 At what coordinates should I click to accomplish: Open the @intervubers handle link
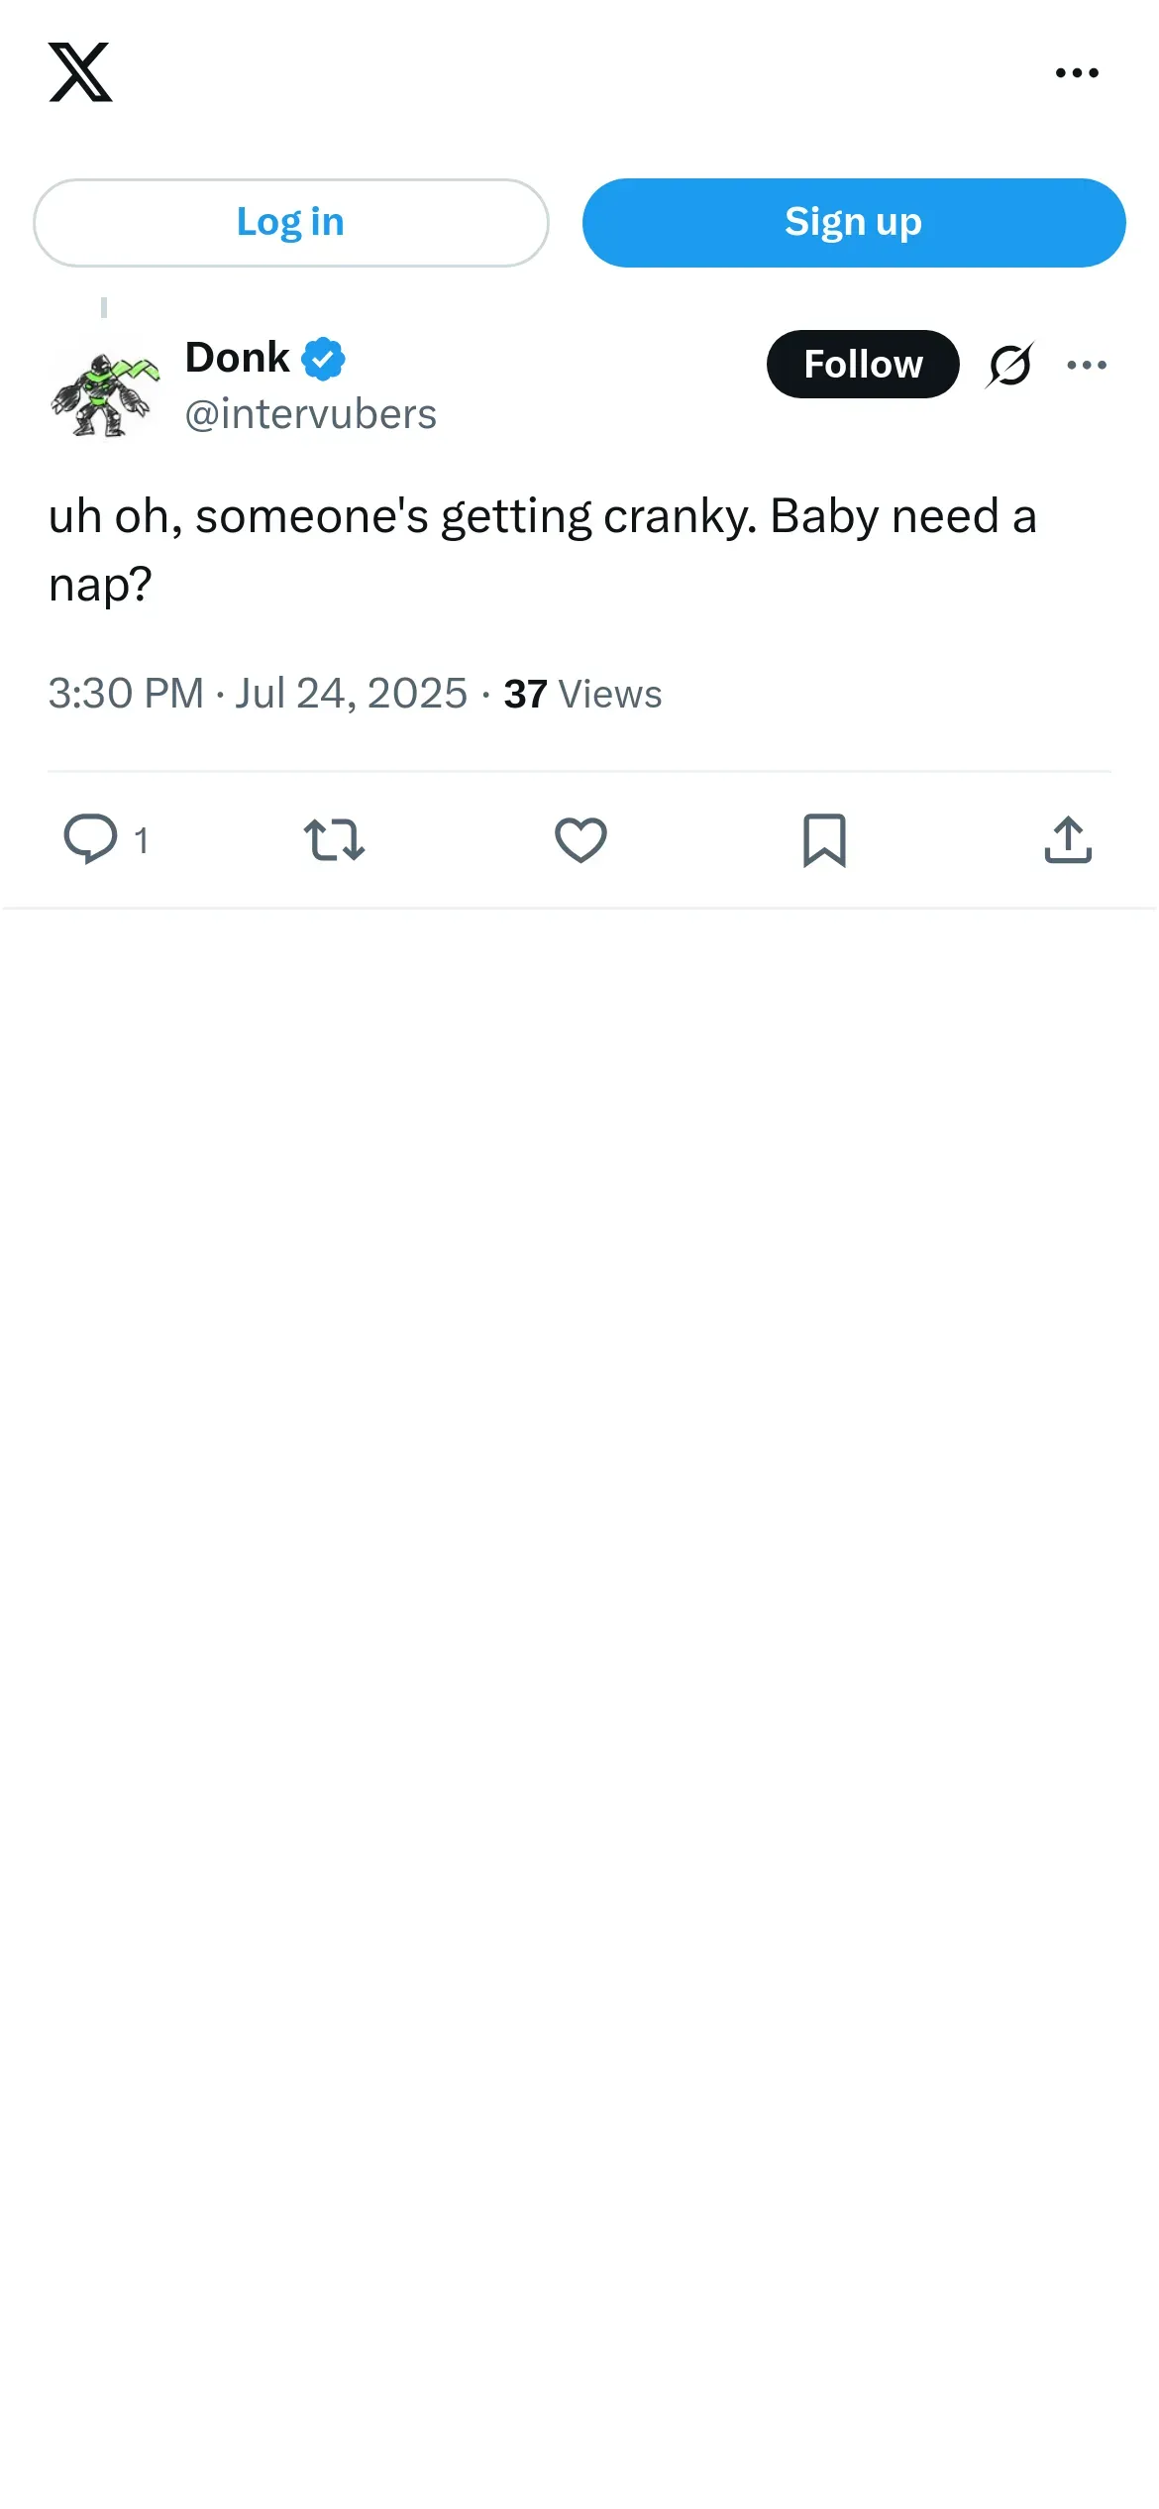[310, 414]
